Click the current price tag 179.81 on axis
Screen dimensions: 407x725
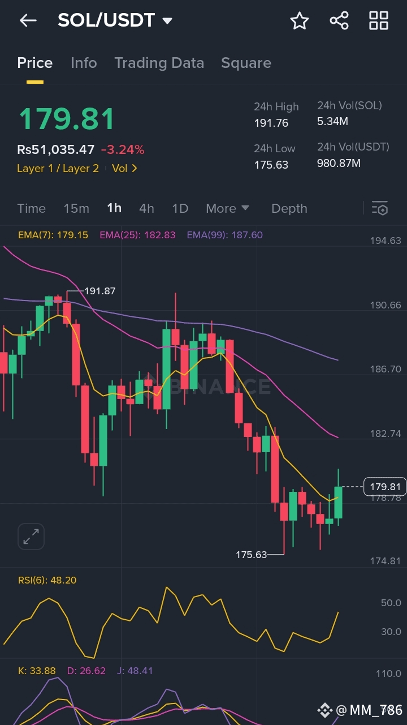pos(385,487)
